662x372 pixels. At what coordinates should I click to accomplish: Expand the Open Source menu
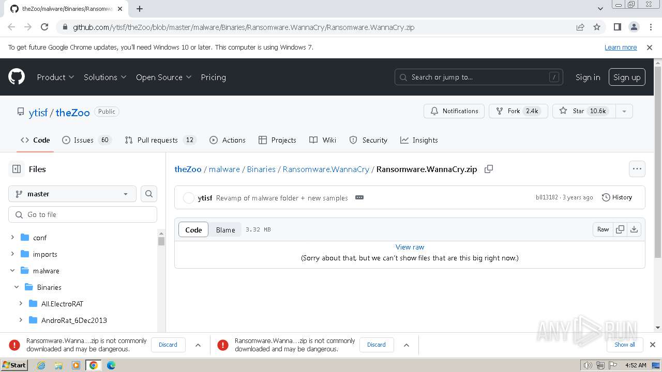(163, 77)
